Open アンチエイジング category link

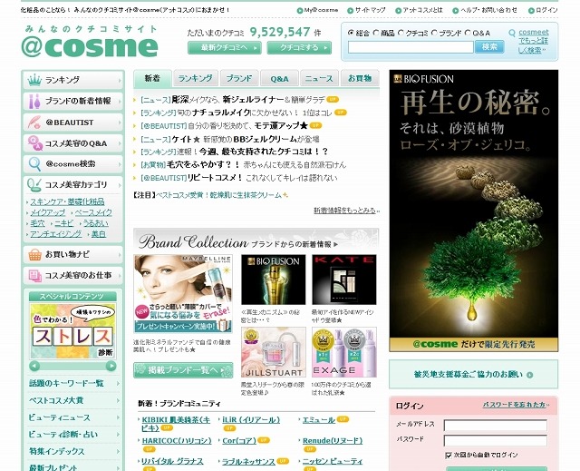point(55,234)
